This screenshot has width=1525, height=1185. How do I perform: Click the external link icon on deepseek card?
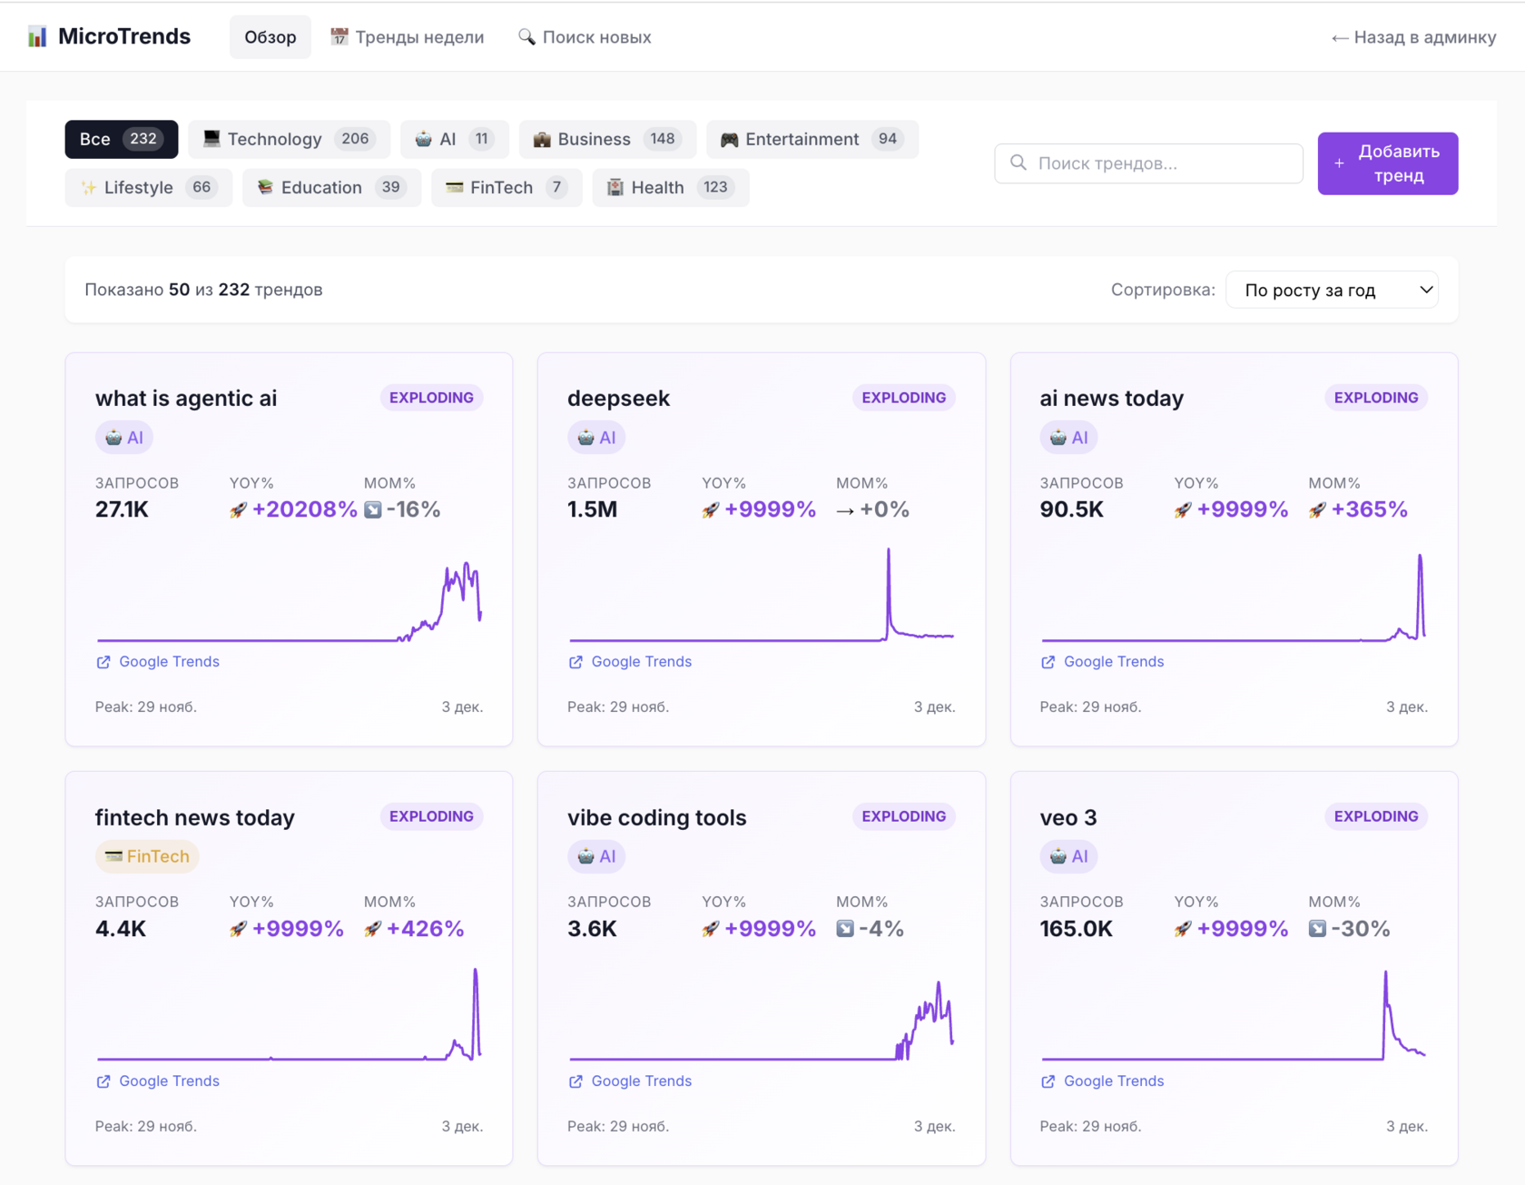(576, 662)
